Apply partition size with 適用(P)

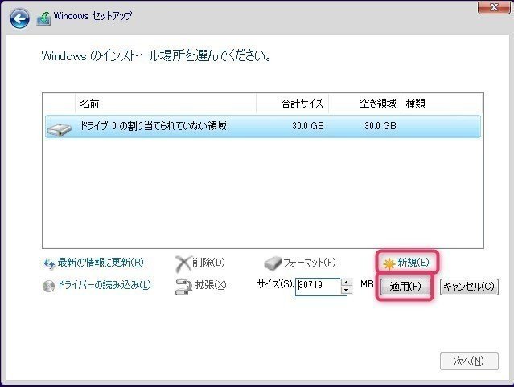tap(405, 287)
